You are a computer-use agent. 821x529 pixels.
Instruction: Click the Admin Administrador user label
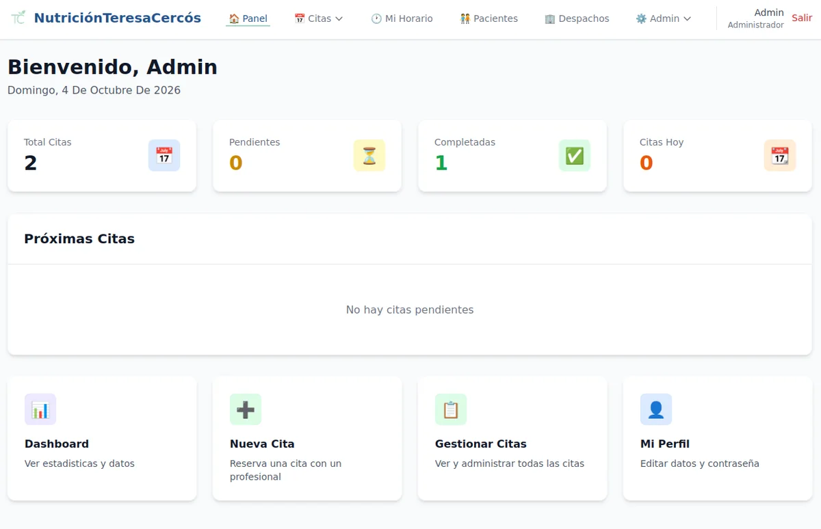point(755,18)
